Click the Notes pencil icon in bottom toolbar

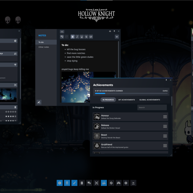click(x=74, y=183)
